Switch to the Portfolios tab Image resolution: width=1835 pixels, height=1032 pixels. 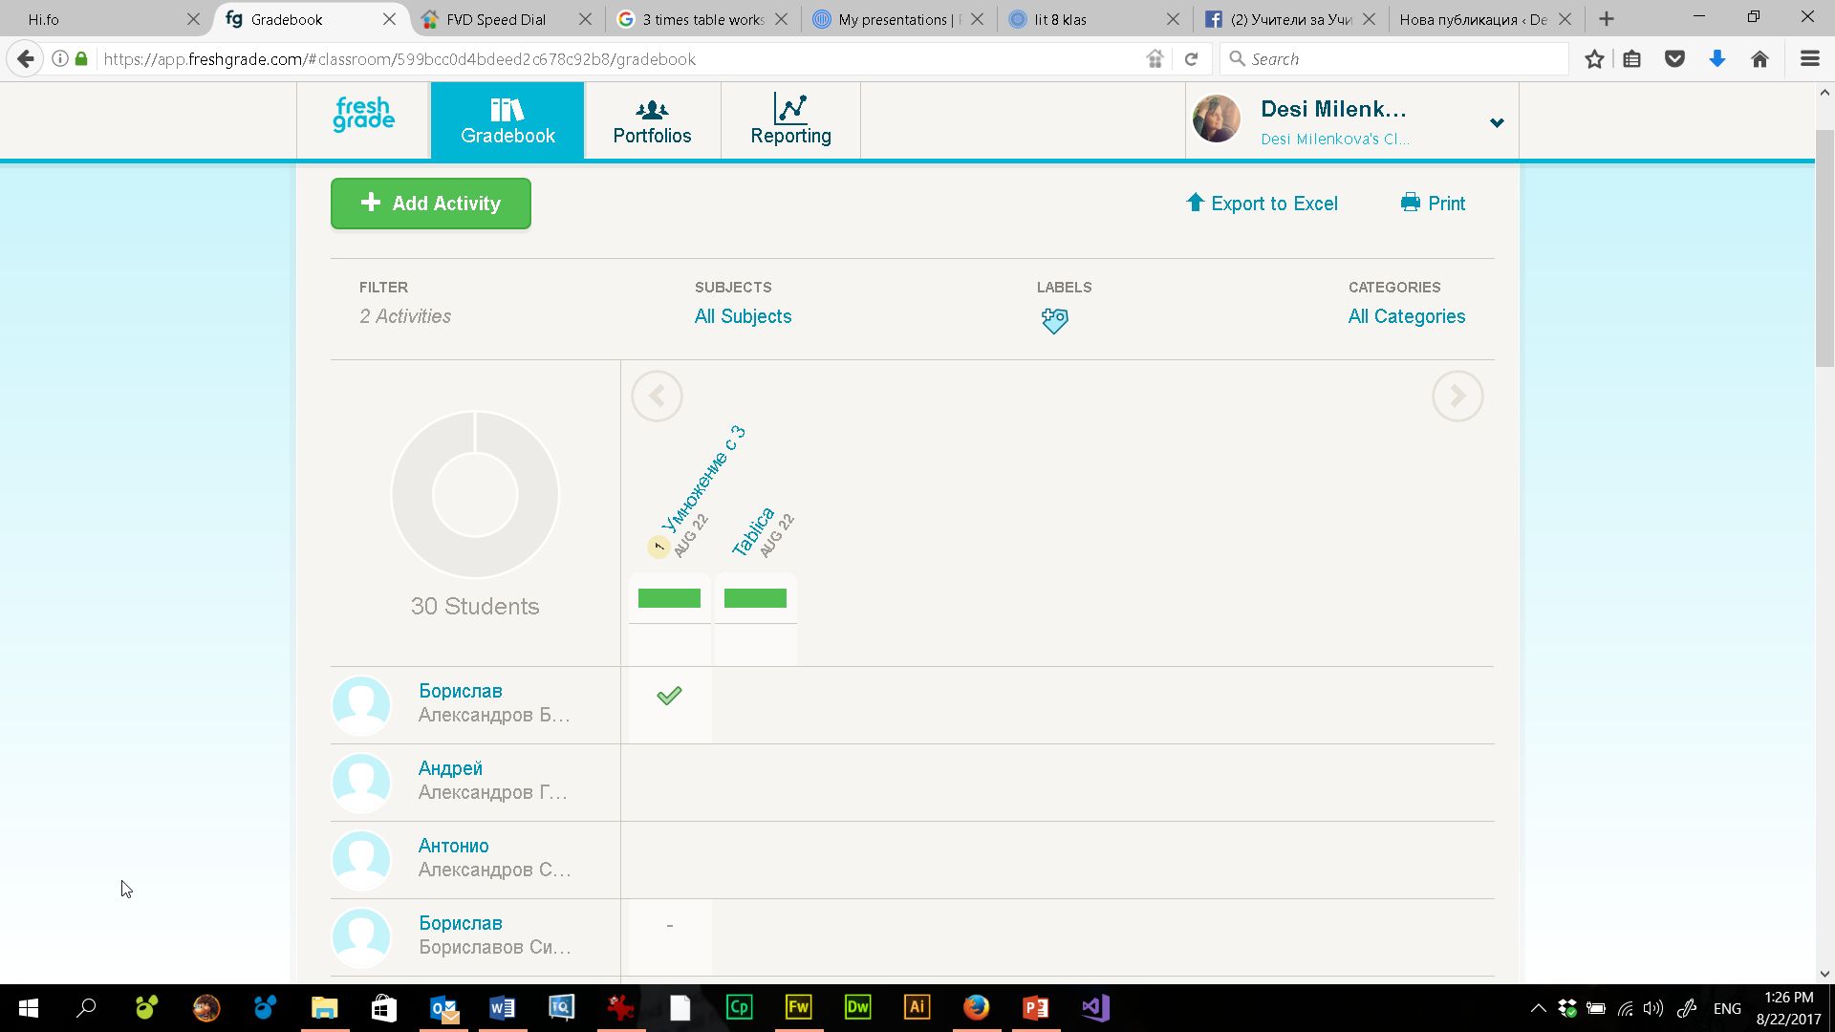(x=652, y=120)
